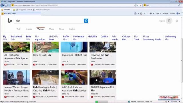Viewport: 183px width, 103px height.
Task: Switch to the Explore search tab
Action: point(72,29)
